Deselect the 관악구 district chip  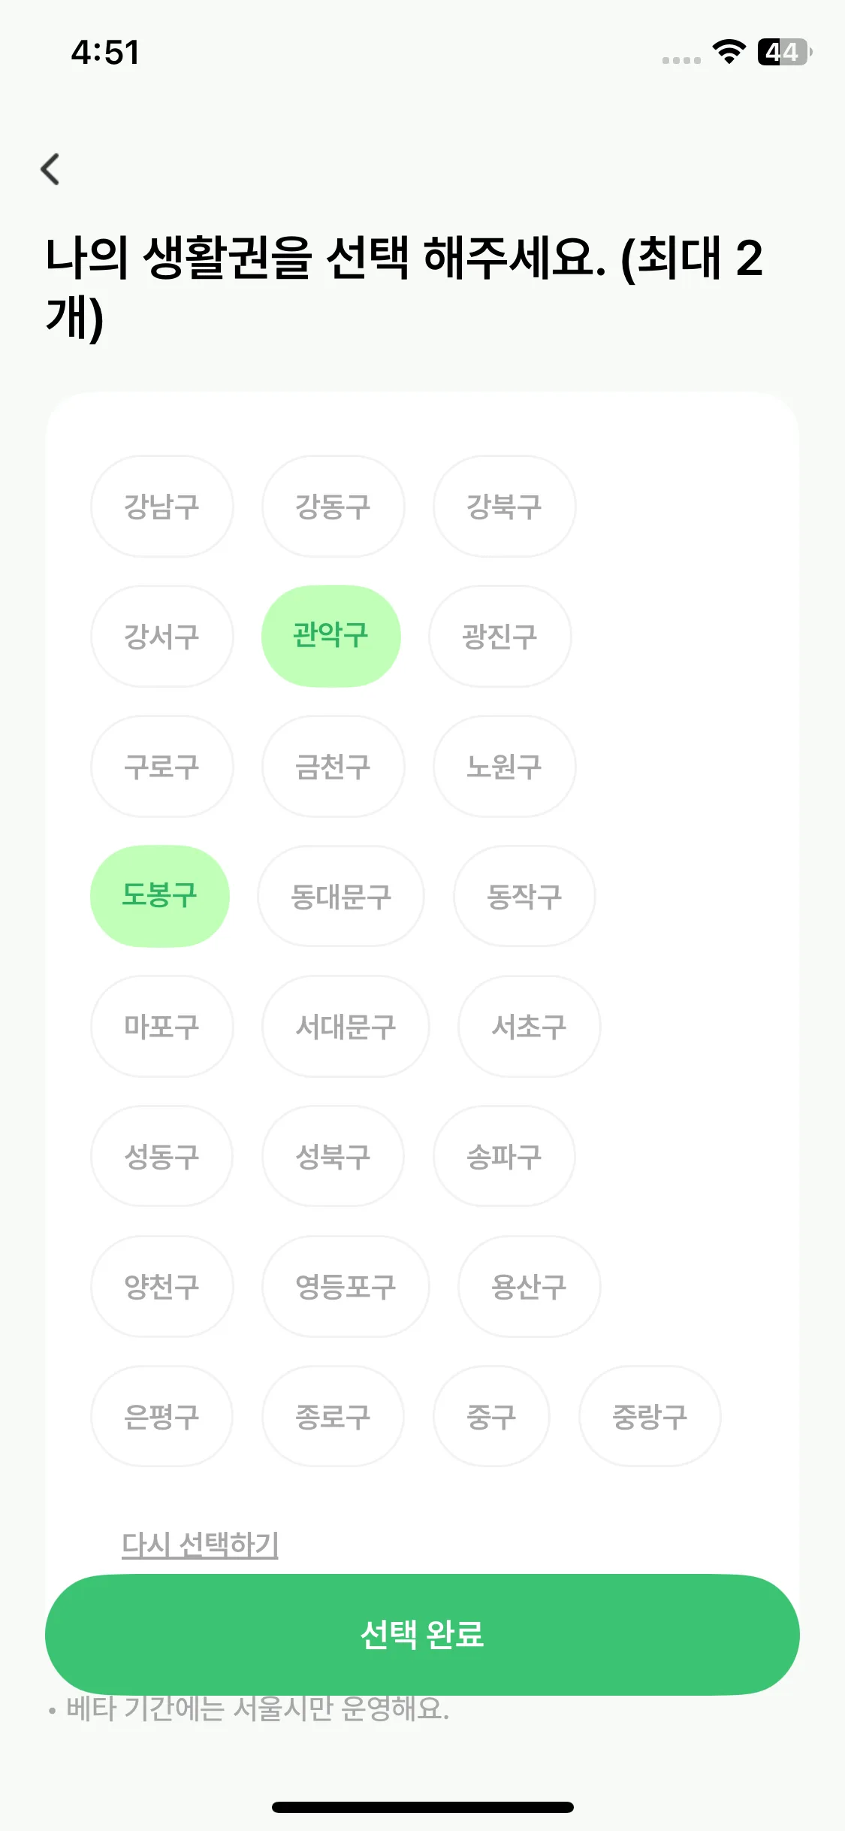tap(330, 636)
